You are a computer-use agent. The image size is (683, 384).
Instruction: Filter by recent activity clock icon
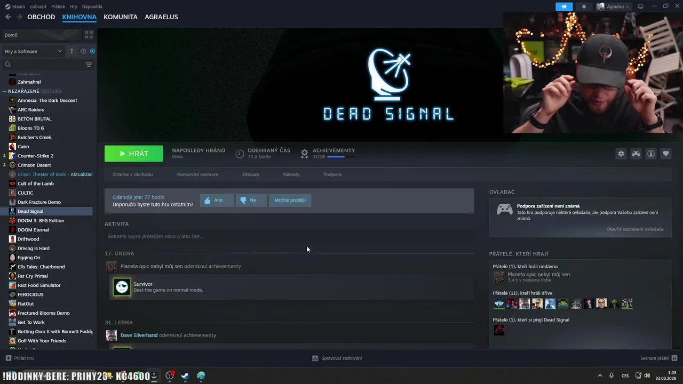tap(83, 51)
